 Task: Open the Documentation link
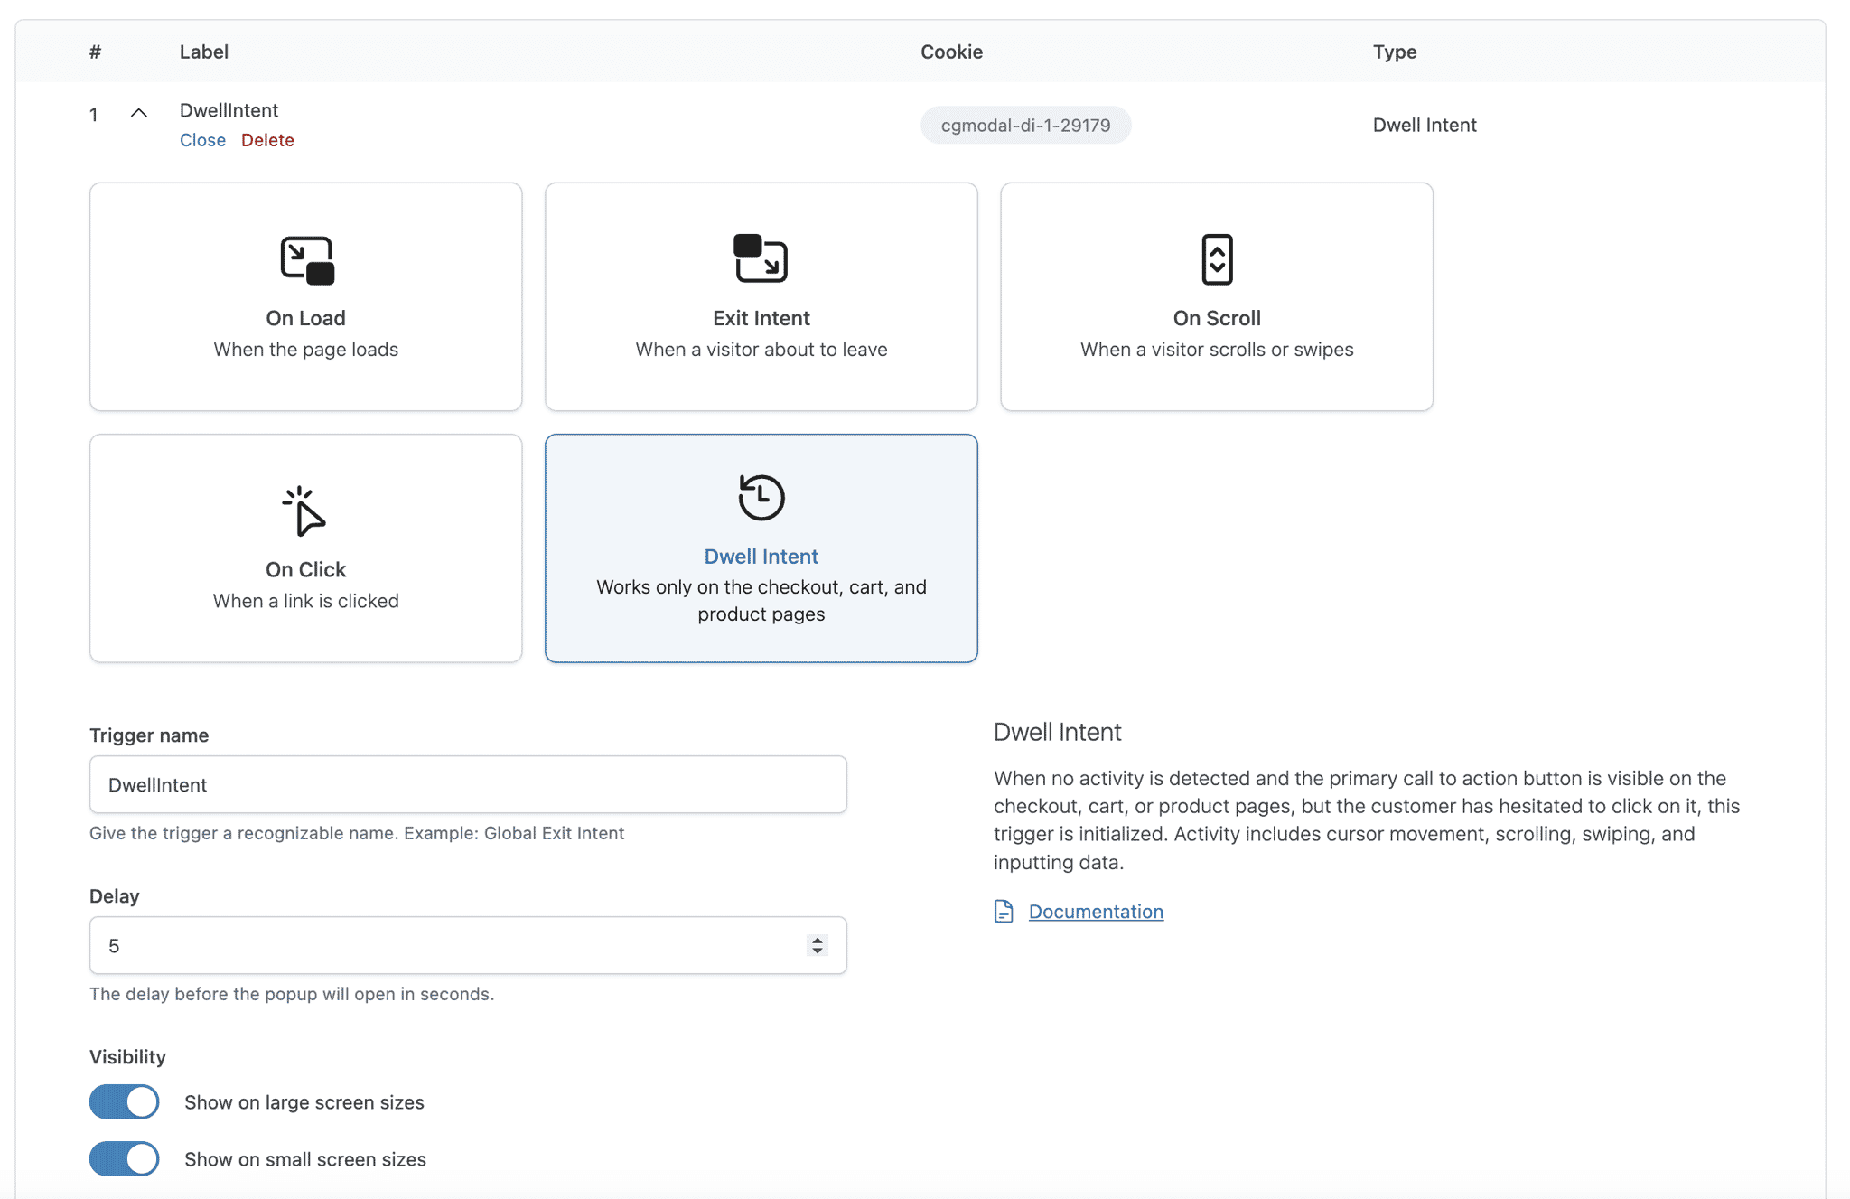pos(1096,912)
